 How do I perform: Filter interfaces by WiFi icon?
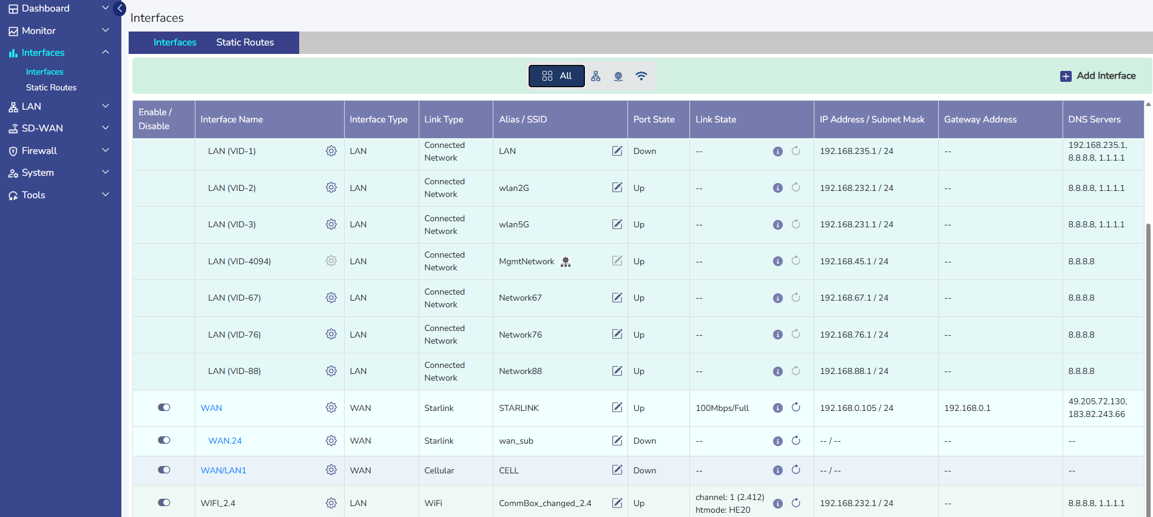(x=641, y=76)
